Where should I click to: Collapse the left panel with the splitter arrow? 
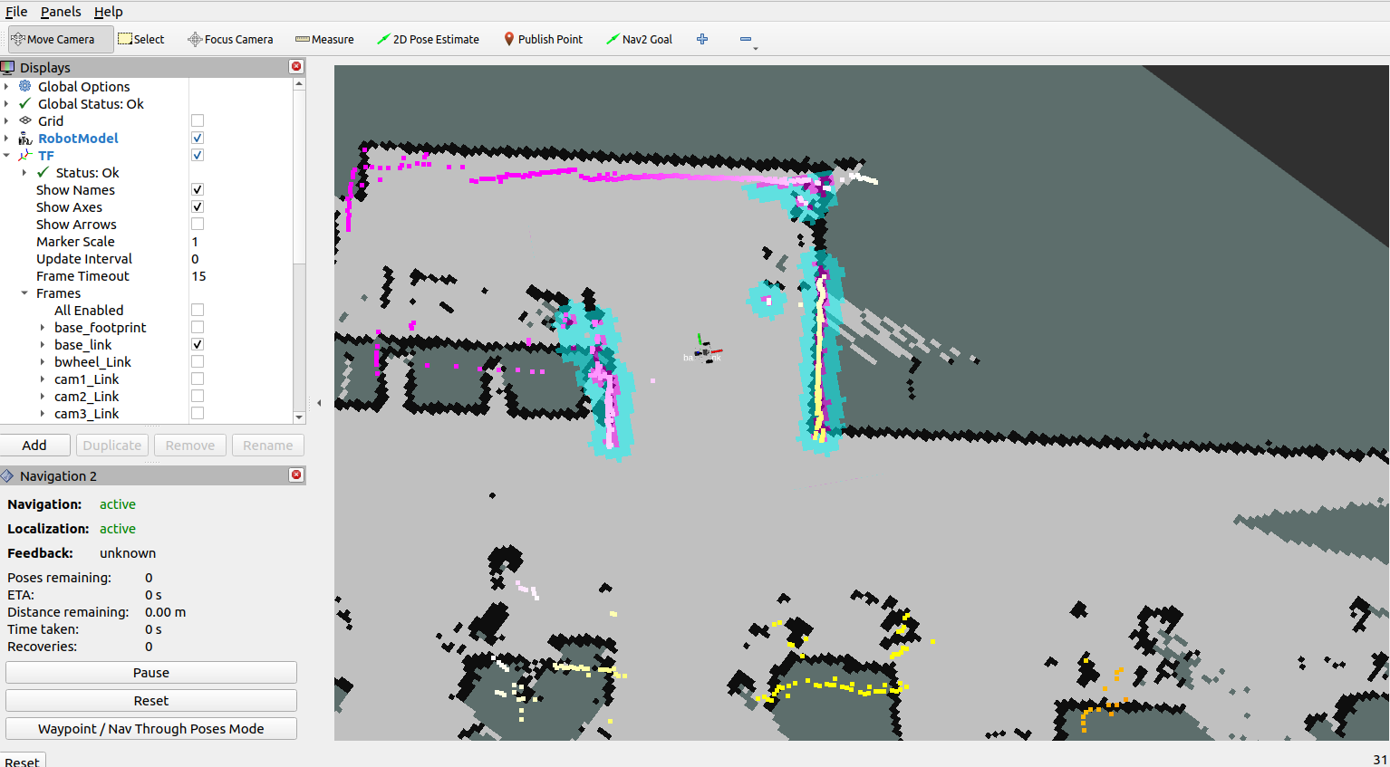click(319, 403)
